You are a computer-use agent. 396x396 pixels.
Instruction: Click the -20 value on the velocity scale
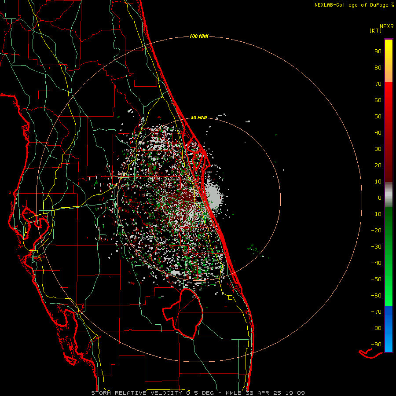376,231
